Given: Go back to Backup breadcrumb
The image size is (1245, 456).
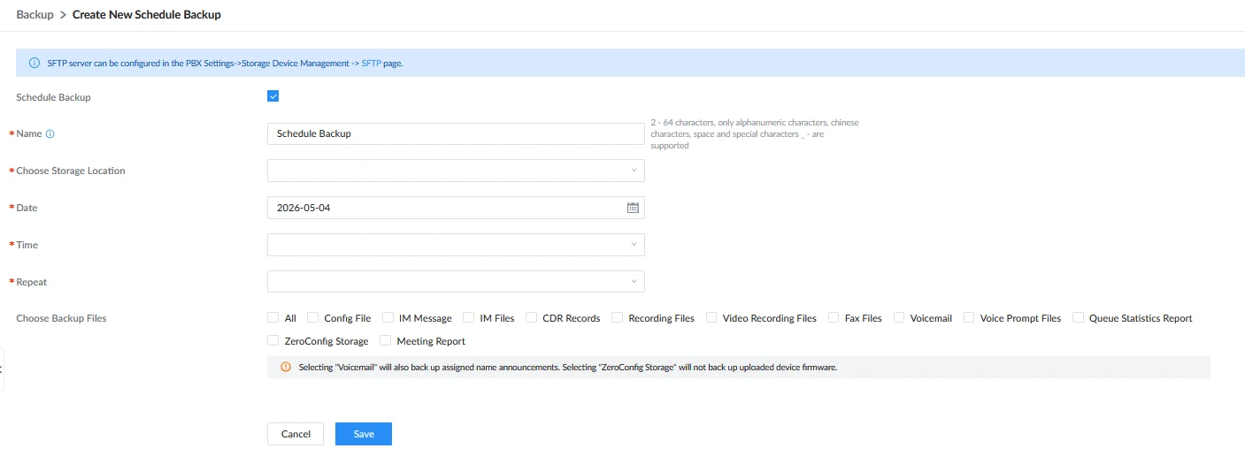Looking at the screenshot, I should coord(35,14).
